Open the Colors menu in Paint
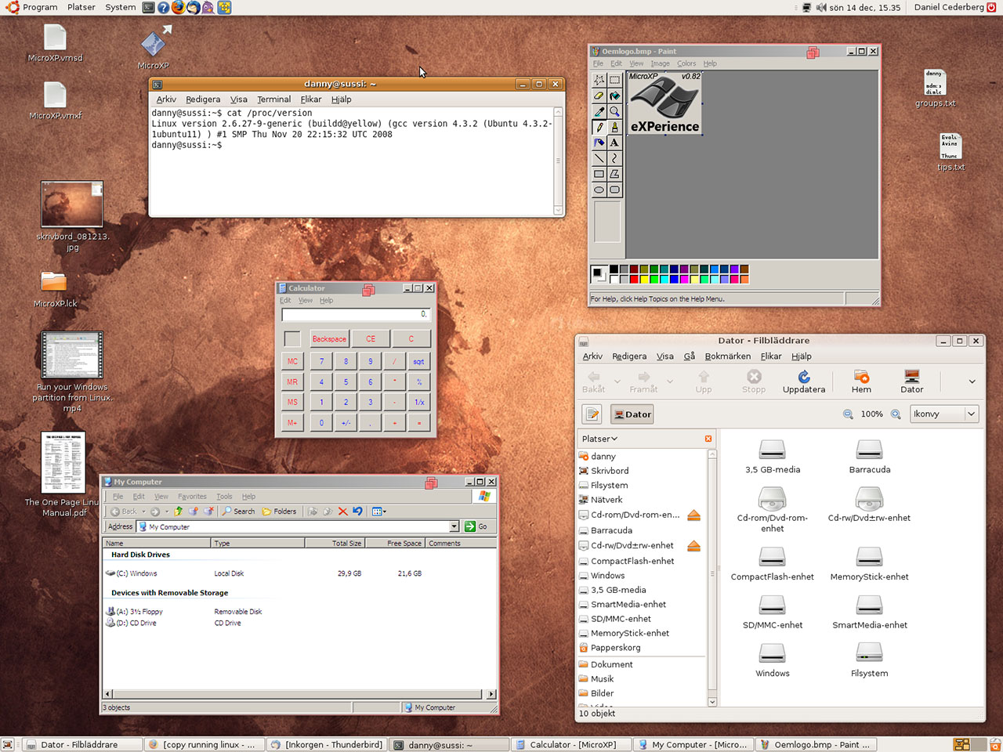Screen dimensions: 1003x752 (x=686, y=63)
